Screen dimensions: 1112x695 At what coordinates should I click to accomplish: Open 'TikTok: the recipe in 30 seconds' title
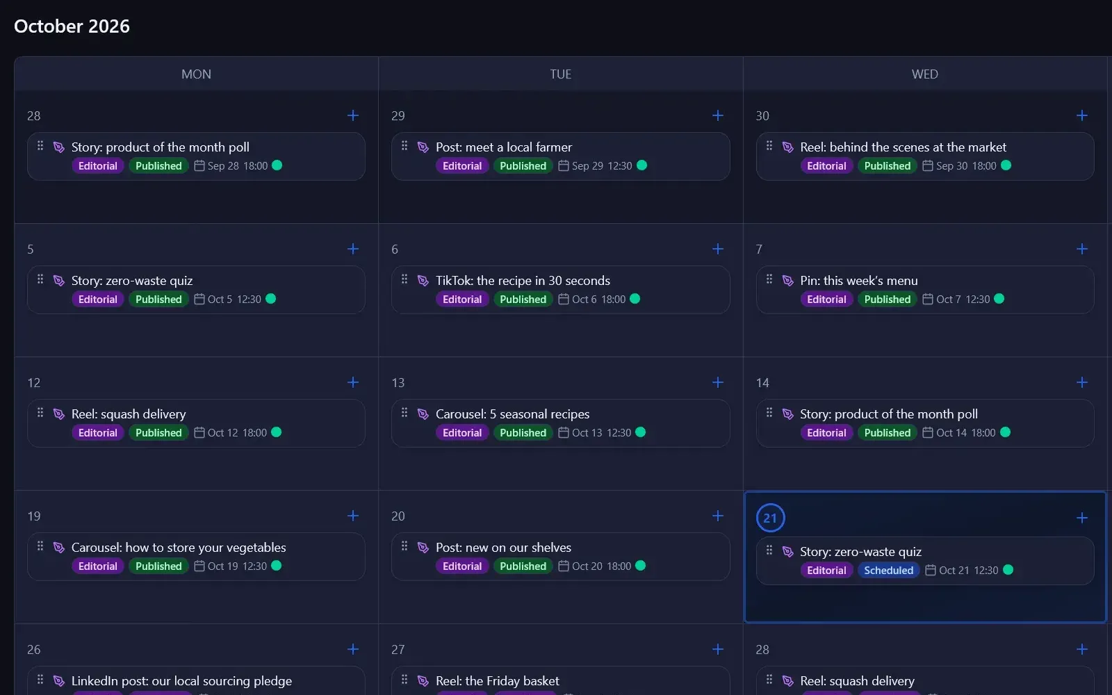(x=523, y=281)
